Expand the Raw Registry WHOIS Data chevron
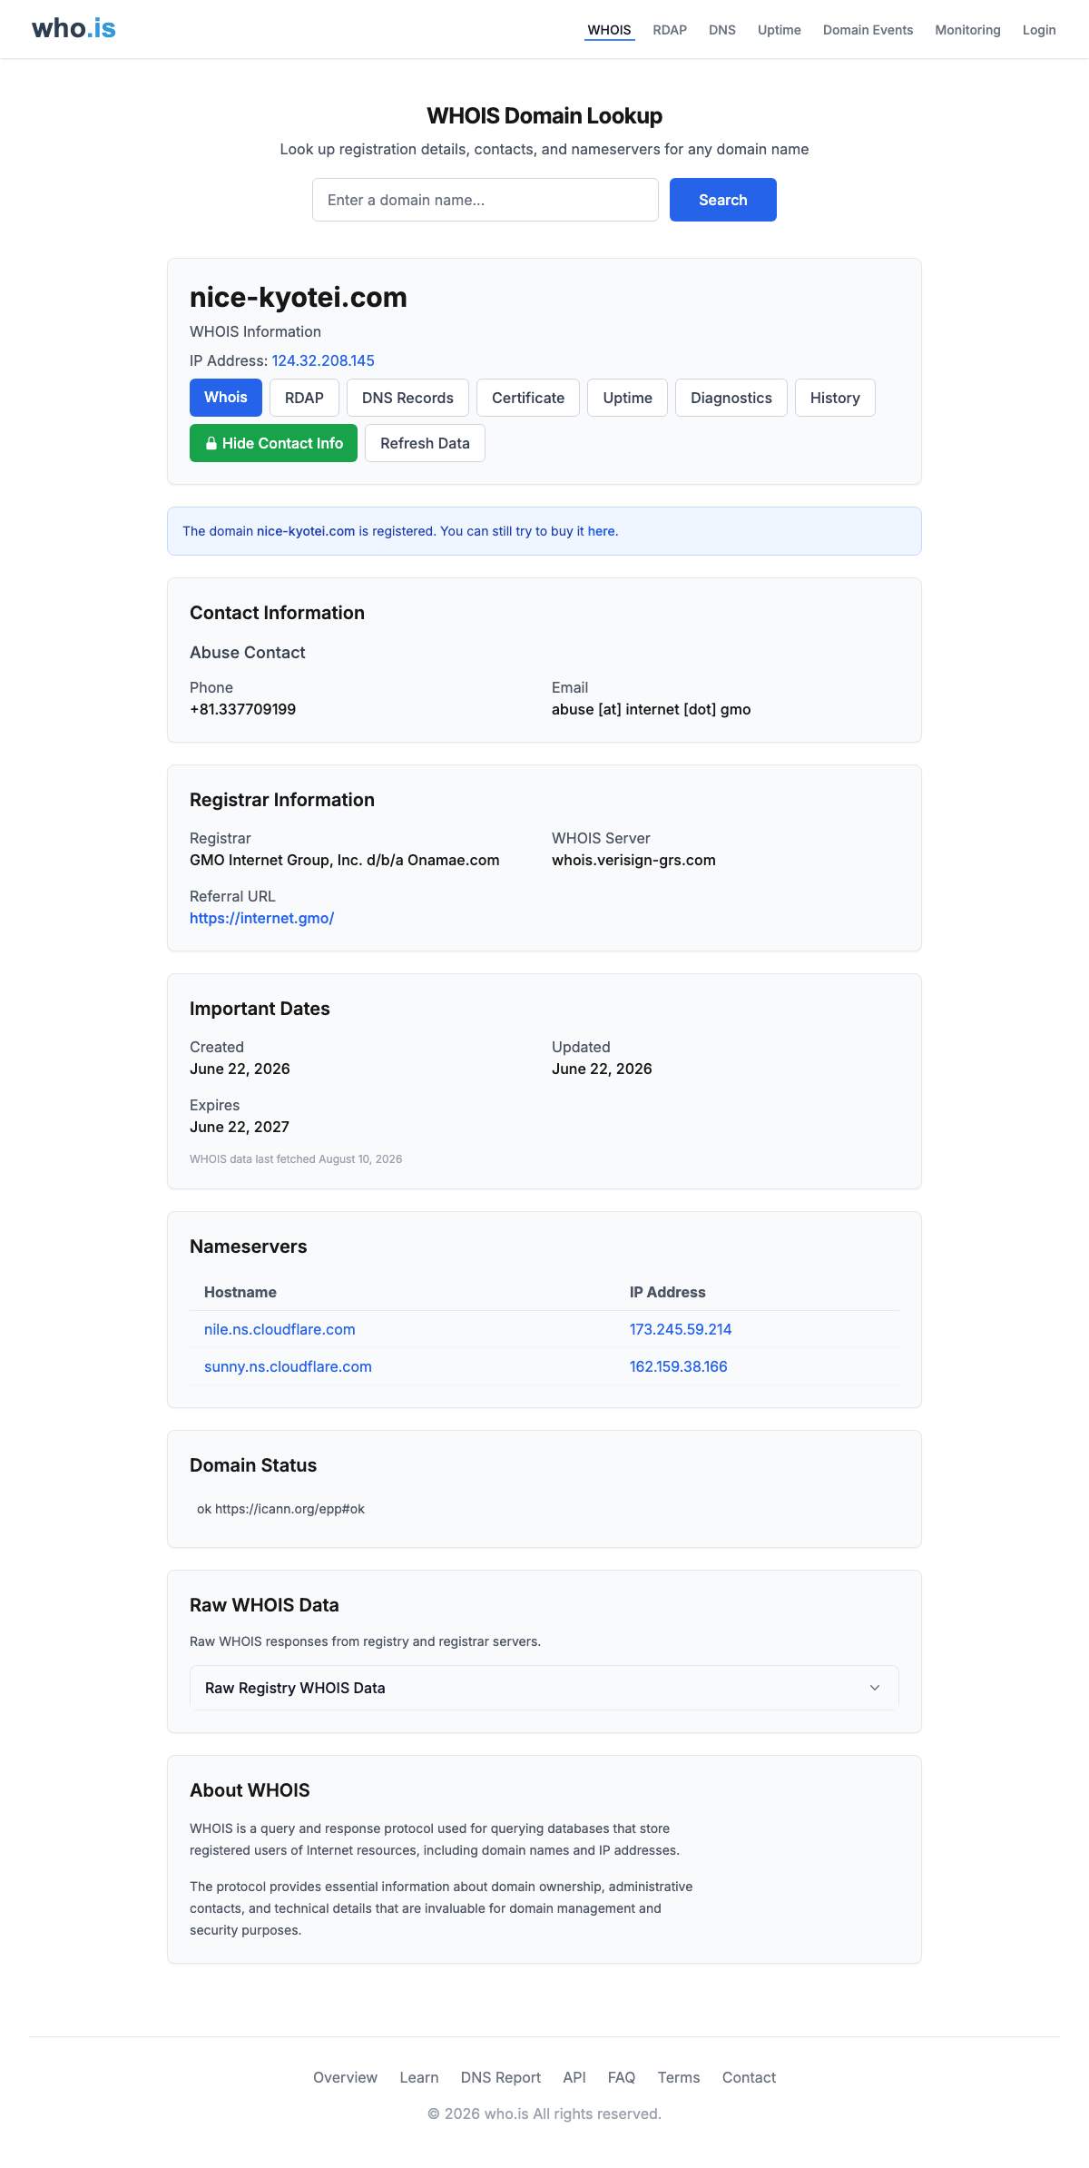 [875, 1688]
